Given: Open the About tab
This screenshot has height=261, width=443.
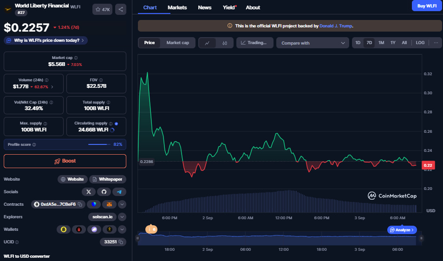Looking at the screenshot, I should point(253,7).
